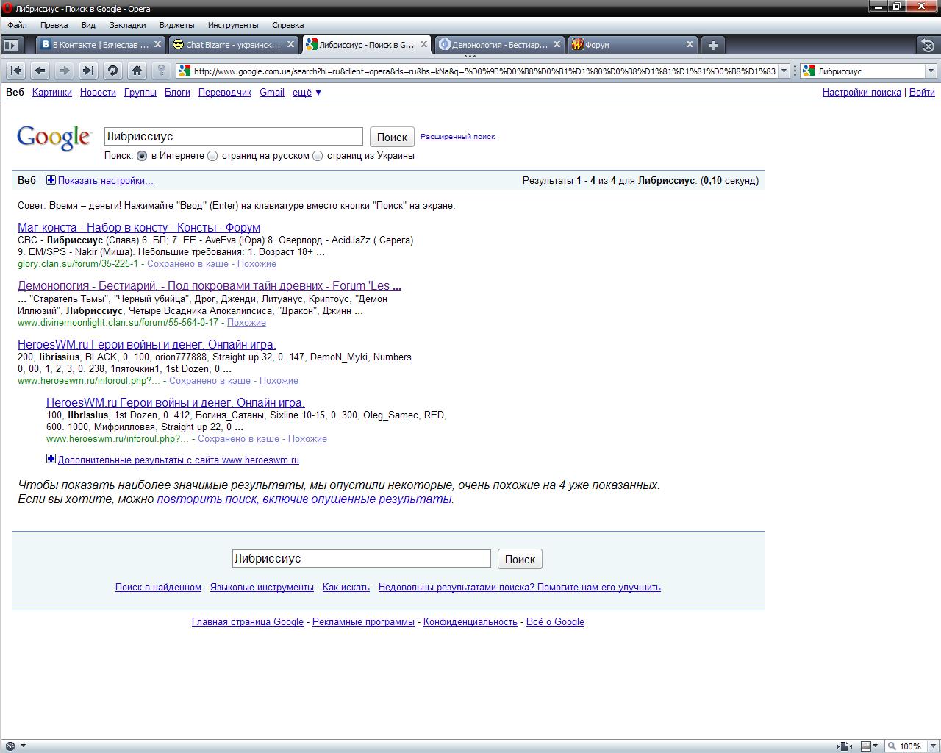The image size is (941, 753).
Task: Open the Закладки menu
Action: 127,25
